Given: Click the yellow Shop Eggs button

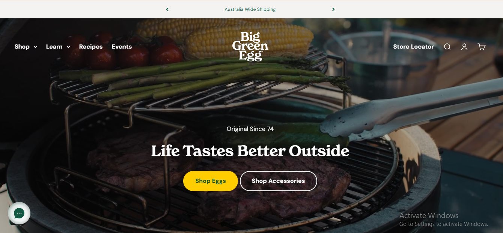Looking at the screenshot, I should [x=211, y=181].
